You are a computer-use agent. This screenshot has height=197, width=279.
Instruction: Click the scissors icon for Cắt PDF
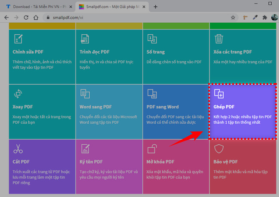click(18, 149)
